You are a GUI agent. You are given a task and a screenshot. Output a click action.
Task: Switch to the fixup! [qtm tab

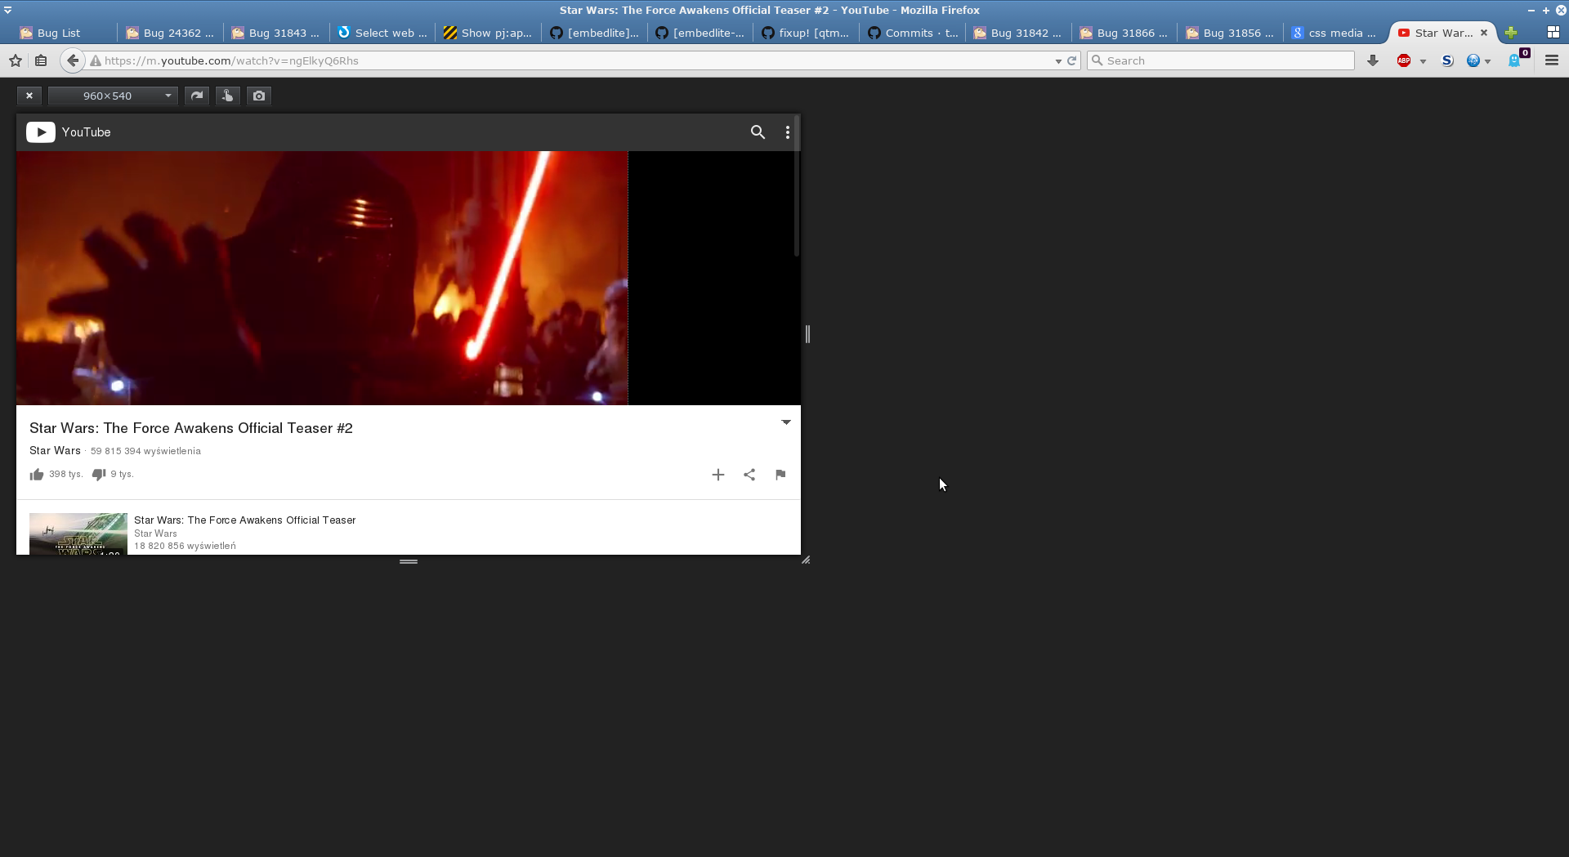[x=805, y=33]
